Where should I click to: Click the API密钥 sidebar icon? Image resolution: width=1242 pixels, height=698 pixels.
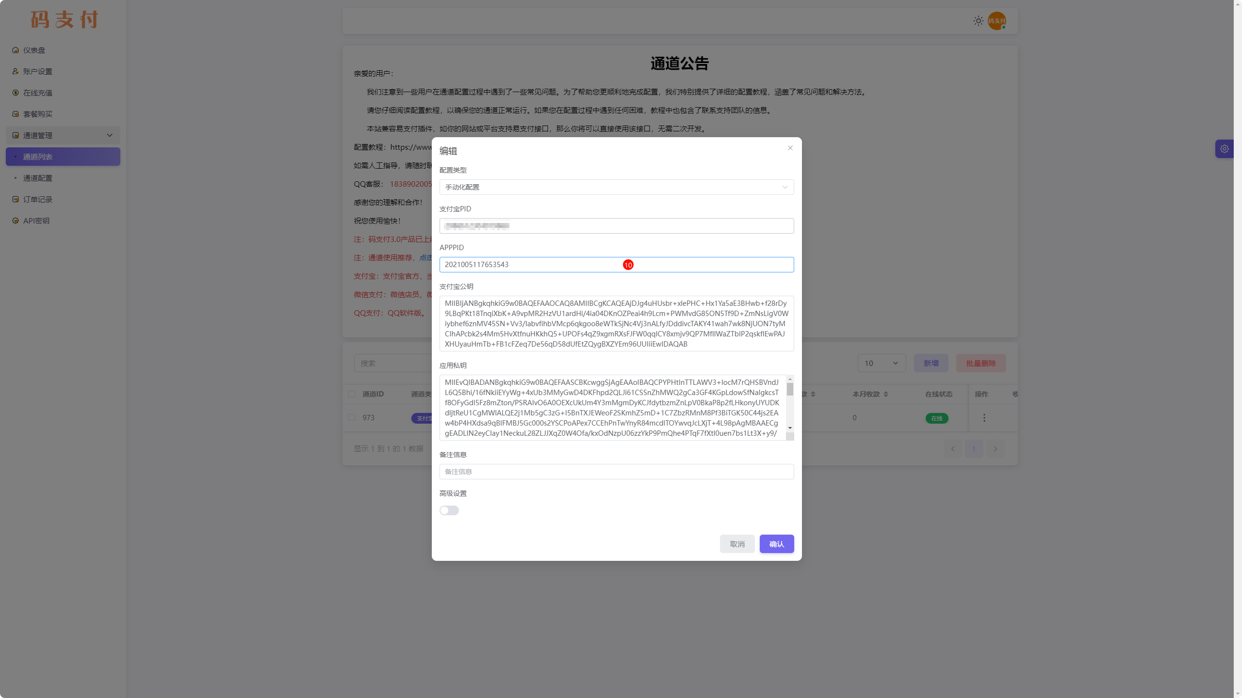point(16,221)
